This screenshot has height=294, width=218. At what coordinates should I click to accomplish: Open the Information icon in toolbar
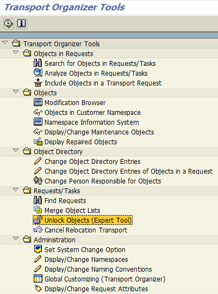tap(22, 24)
